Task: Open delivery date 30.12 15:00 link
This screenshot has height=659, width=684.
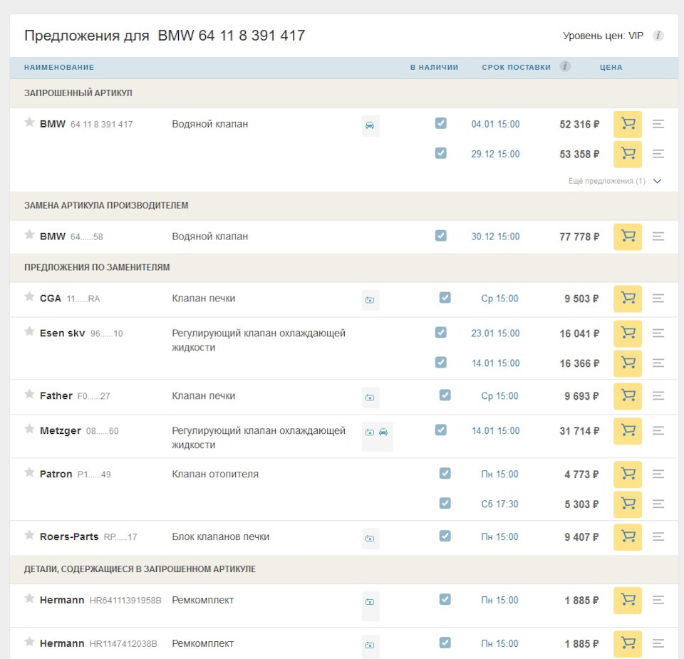Action: (496, 237)
